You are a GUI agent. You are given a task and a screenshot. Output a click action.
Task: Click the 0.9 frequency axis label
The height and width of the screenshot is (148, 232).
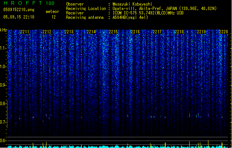click(x=3, y=85)
